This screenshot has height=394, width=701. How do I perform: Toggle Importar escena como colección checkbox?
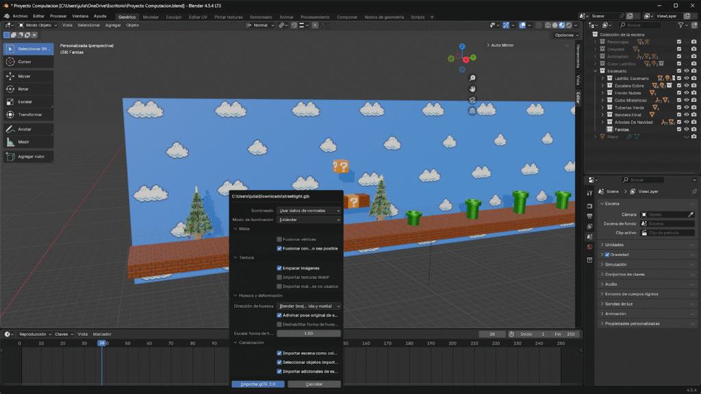click(x=279, y=353)
